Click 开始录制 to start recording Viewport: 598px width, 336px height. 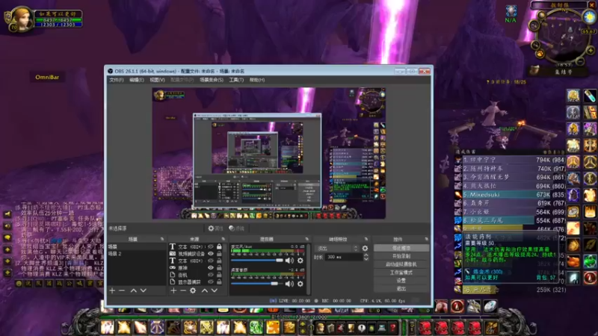point(401,256)
